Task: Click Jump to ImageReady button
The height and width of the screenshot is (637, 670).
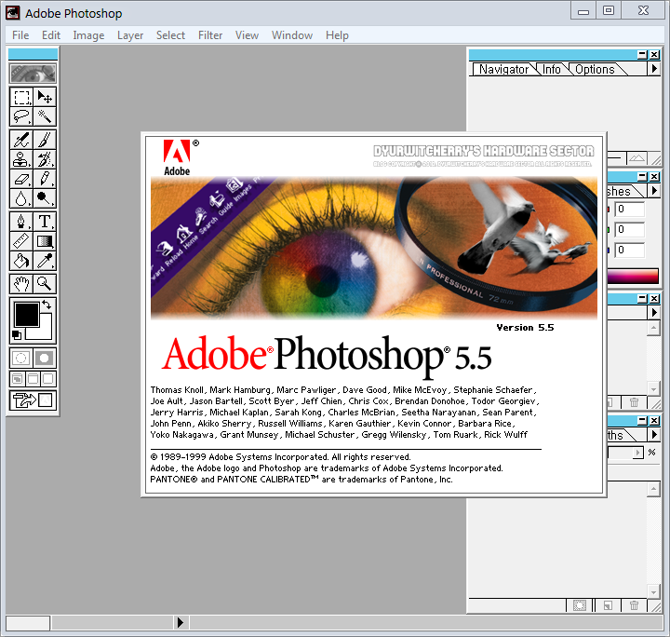Action: pyautogui.click(x=33, y=400)
